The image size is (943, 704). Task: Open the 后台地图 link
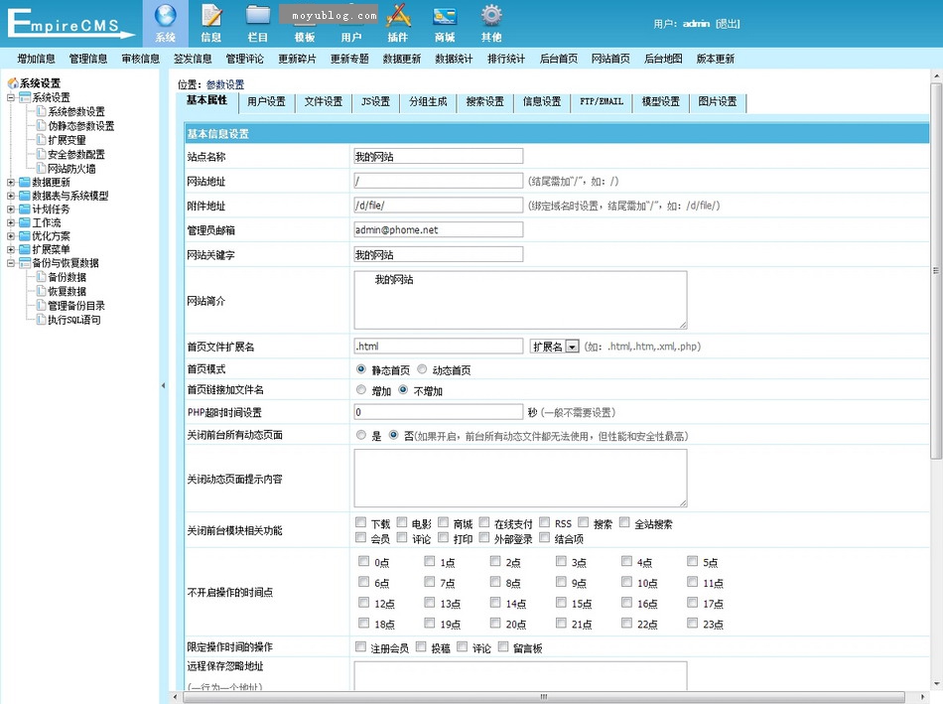663,59
